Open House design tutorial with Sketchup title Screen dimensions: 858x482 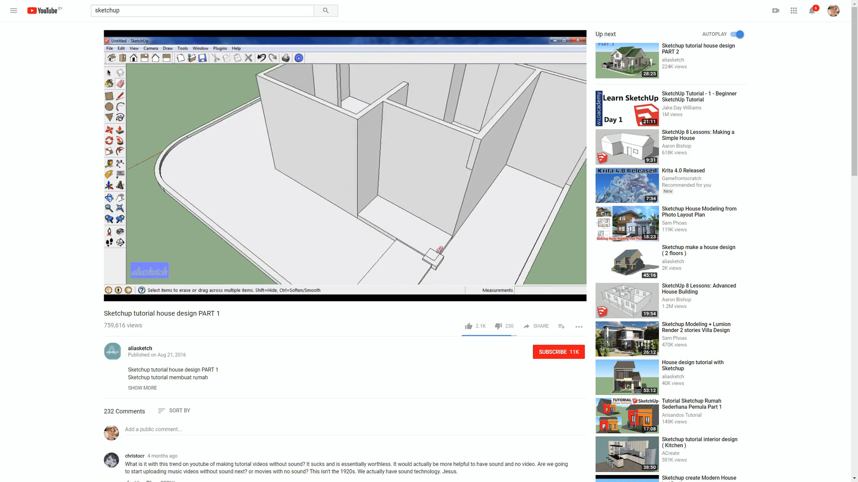(693, 366)
